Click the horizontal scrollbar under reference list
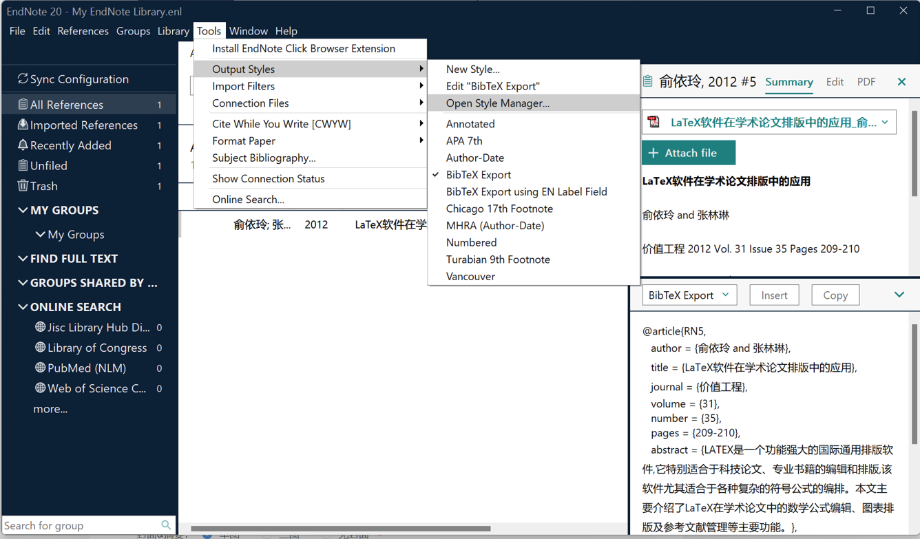 [340, 529]
